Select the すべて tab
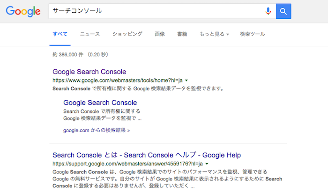 point(60,34)
